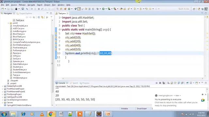Click the Open Task folder icon

[125, 9]
